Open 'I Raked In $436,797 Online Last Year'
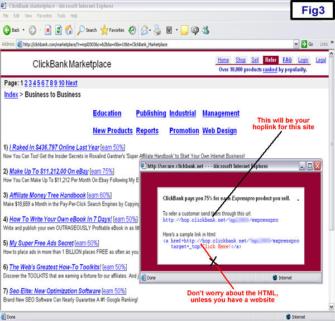Screen dimensions: 335x321 pyautogui.click(x=54, y=147)
